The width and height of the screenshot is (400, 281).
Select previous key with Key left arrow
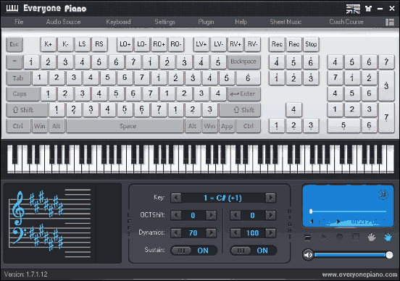[176, 198]
